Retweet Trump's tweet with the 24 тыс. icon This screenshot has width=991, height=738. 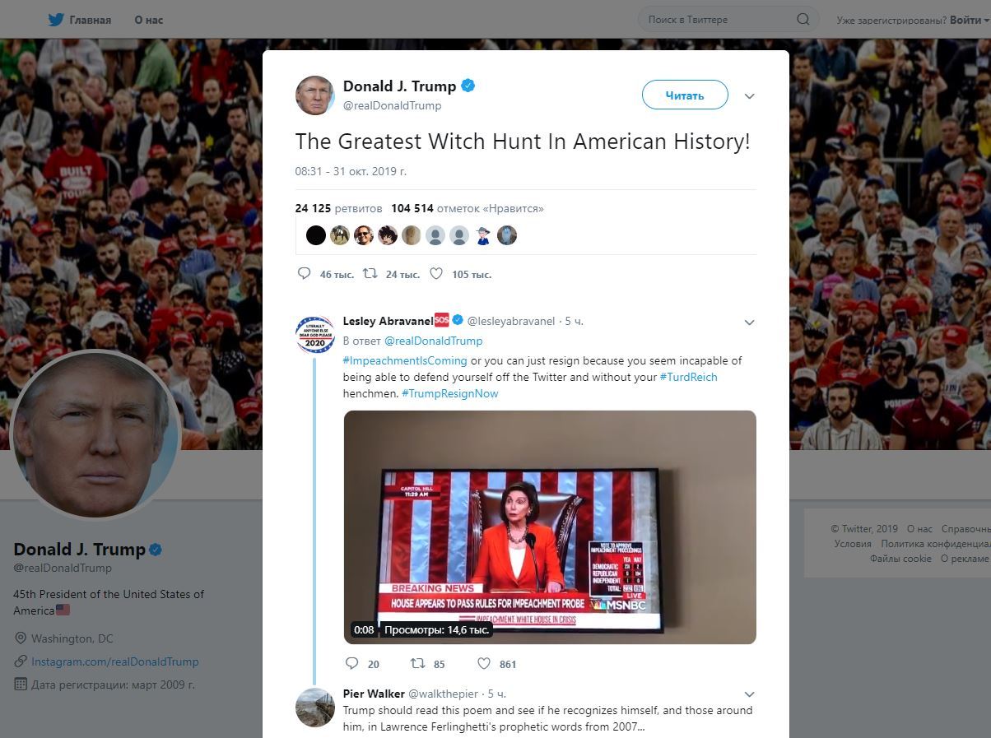(370, 274)
